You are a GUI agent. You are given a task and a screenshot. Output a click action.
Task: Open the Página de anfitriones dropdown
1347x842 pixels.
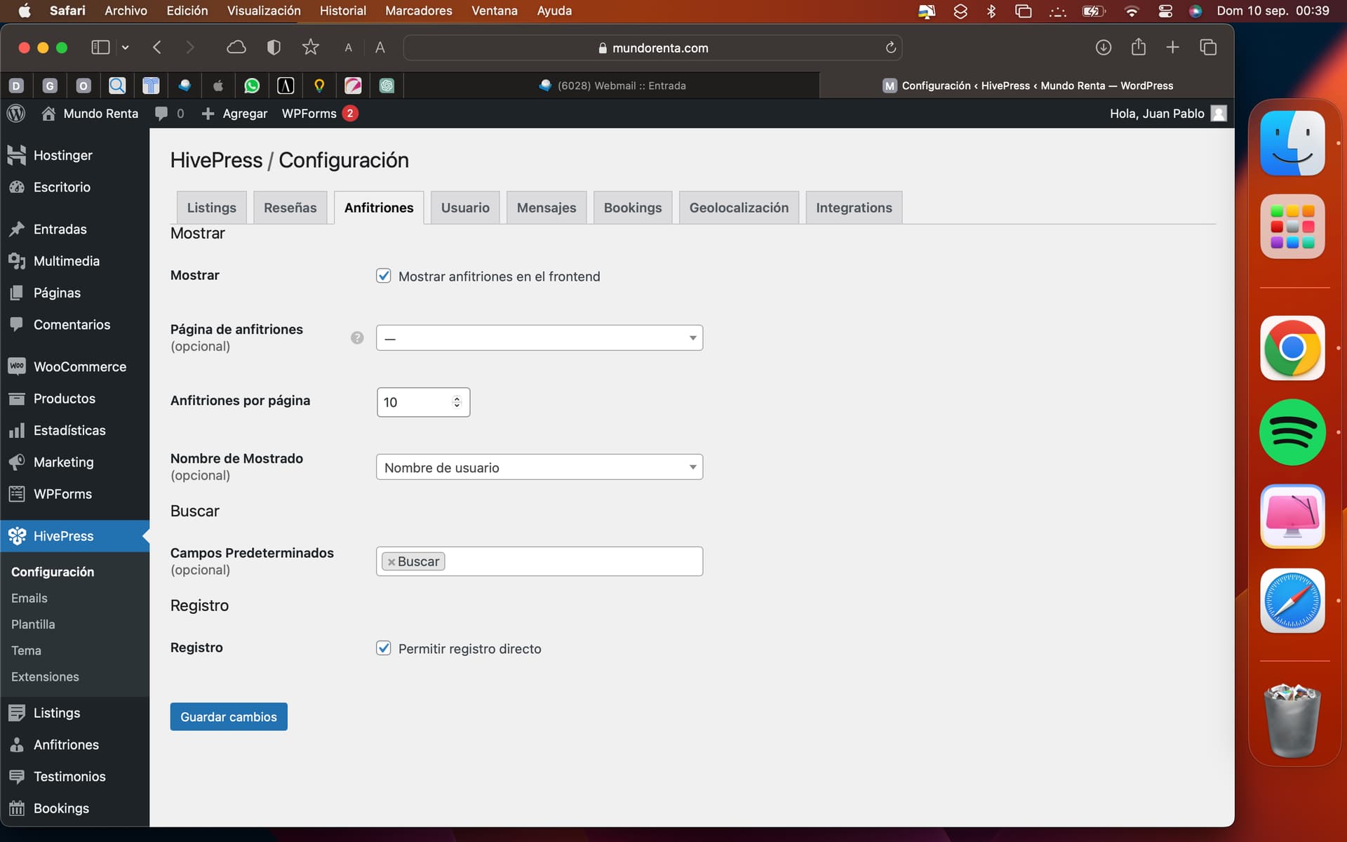[539, 338]
